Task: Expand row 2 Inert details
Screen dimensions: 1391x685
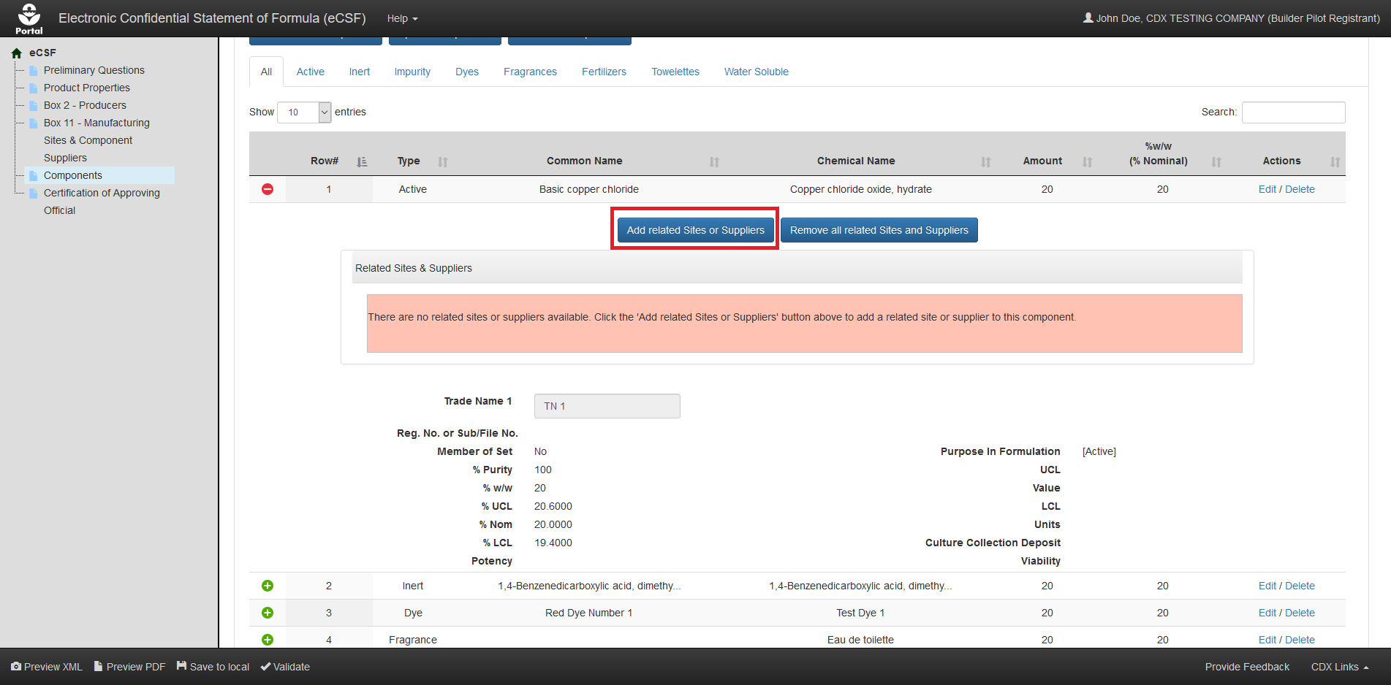Action: click(268, 586)
